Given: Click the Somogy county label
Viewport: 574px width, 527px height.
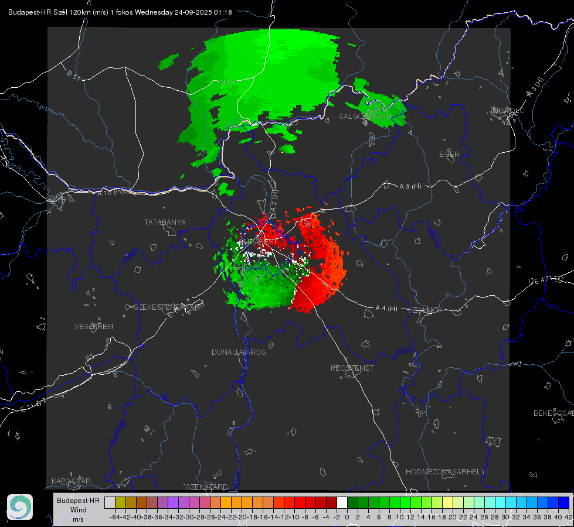Looking at the screenshot, I should tap(118, 432).
